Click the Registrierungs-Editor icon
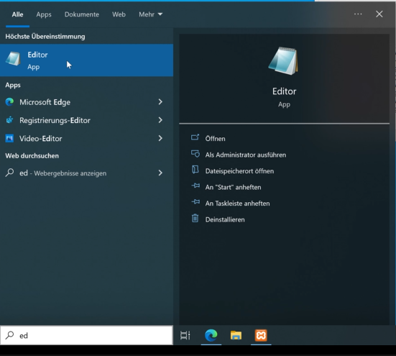 tap(9, 120)
